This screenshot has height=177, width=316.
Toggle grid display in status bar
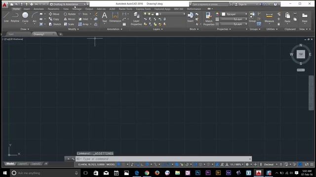point(118,164)
